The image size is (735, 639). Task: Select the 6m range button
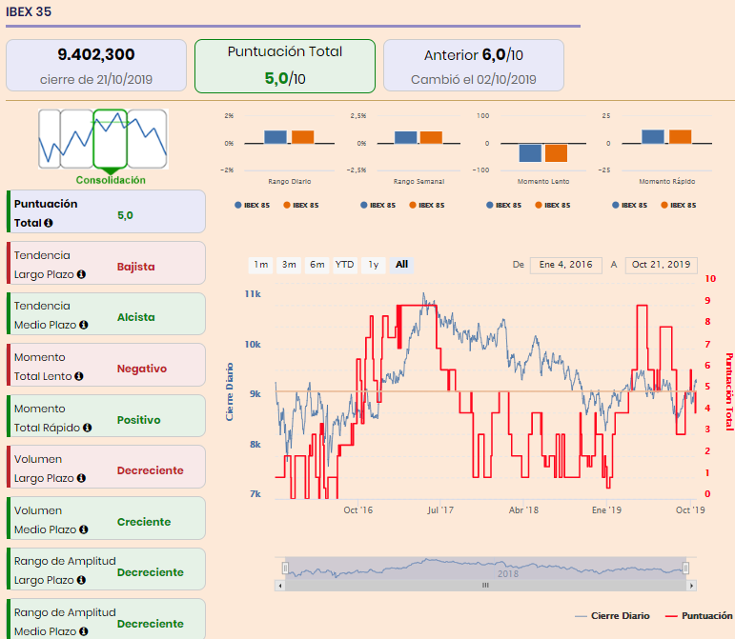(x=316, y=265)
